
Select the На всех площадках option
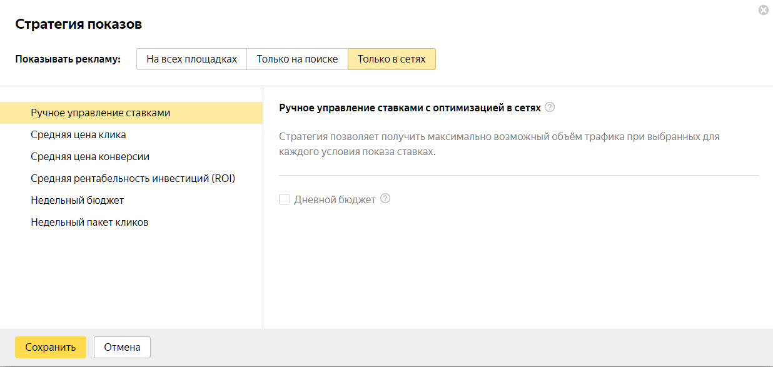pos(192,59)
